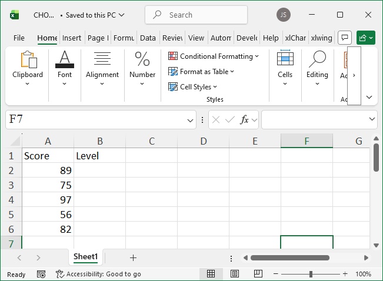Switch to the Data tab
Viewport: 383px width, 281px height.
click(148, 38)
